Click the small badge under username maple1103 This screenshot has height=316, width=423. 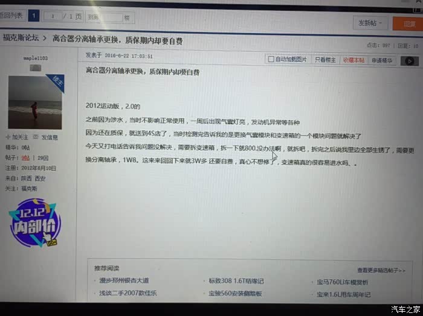click(x=35, y=68)
